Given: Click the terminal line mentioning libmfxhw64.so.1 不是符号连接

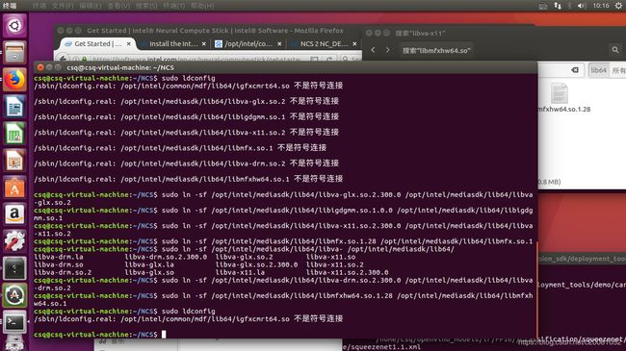Looking at the screenshot, I should [x=189, y=179].
